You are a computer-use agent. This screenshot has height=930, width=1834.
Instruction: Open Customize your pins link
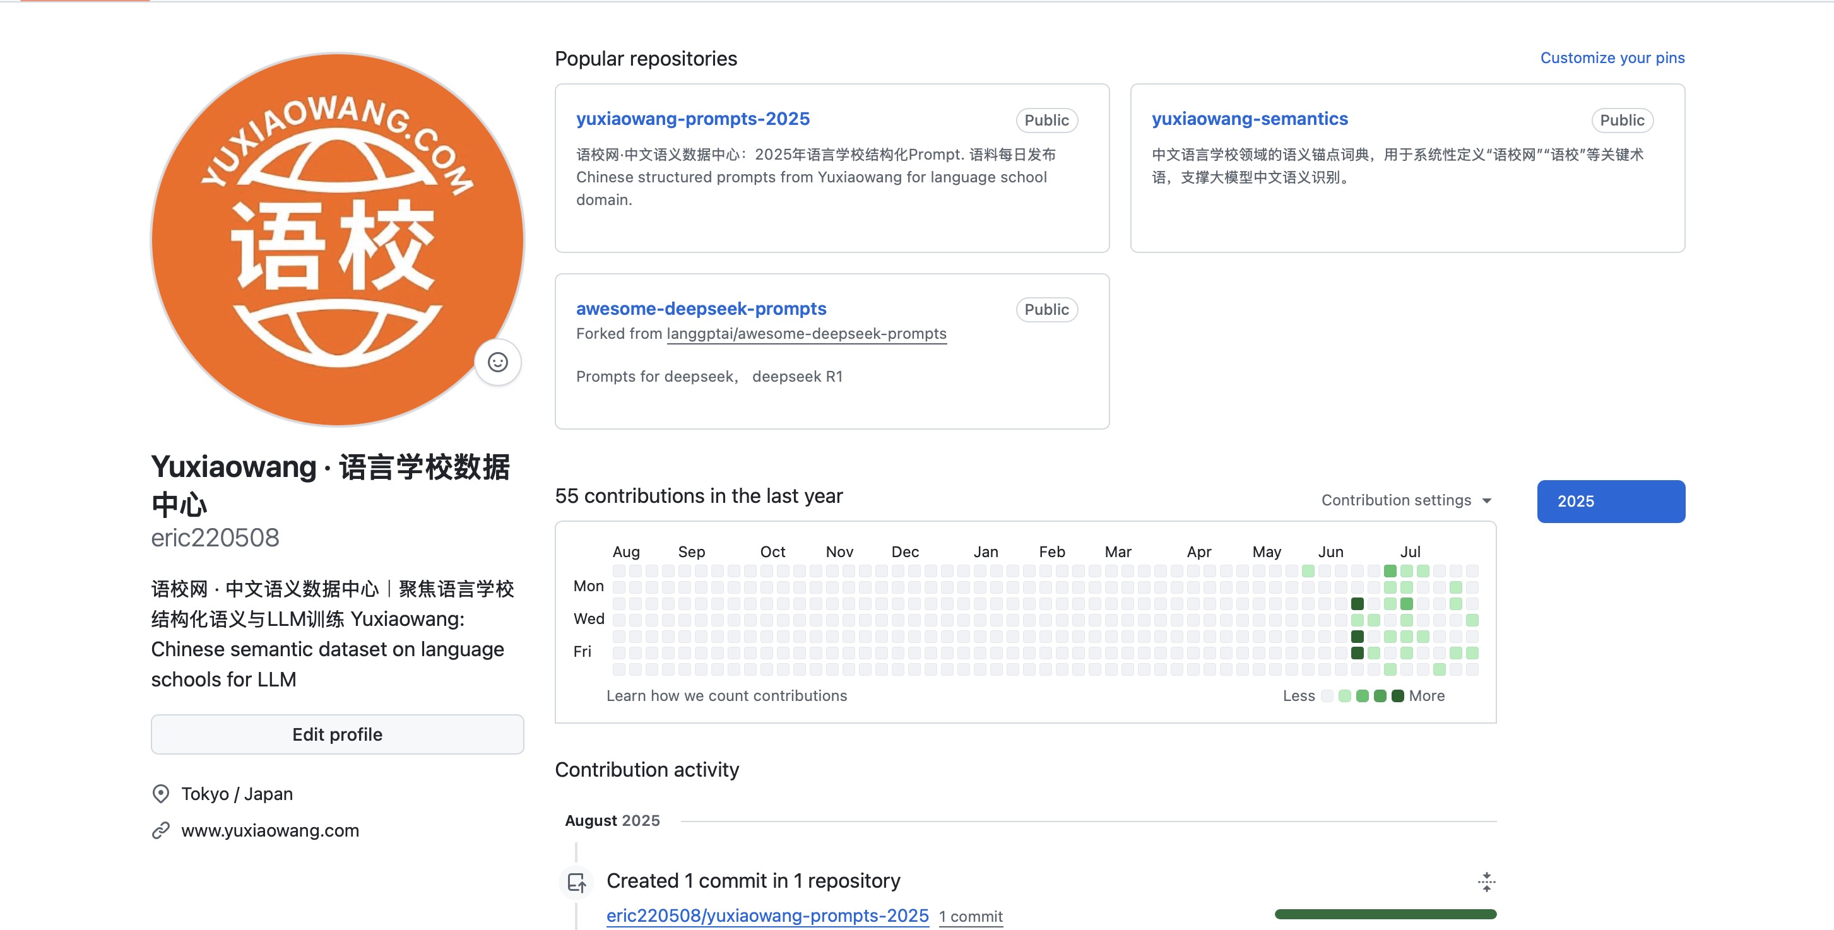tap(1612, 57)
